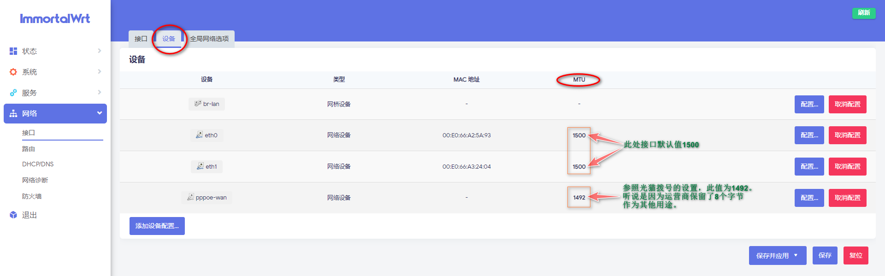Click the Status dashboard icon in sidebar
Viewport: 885px width, 276px height.
click(13, 51)
